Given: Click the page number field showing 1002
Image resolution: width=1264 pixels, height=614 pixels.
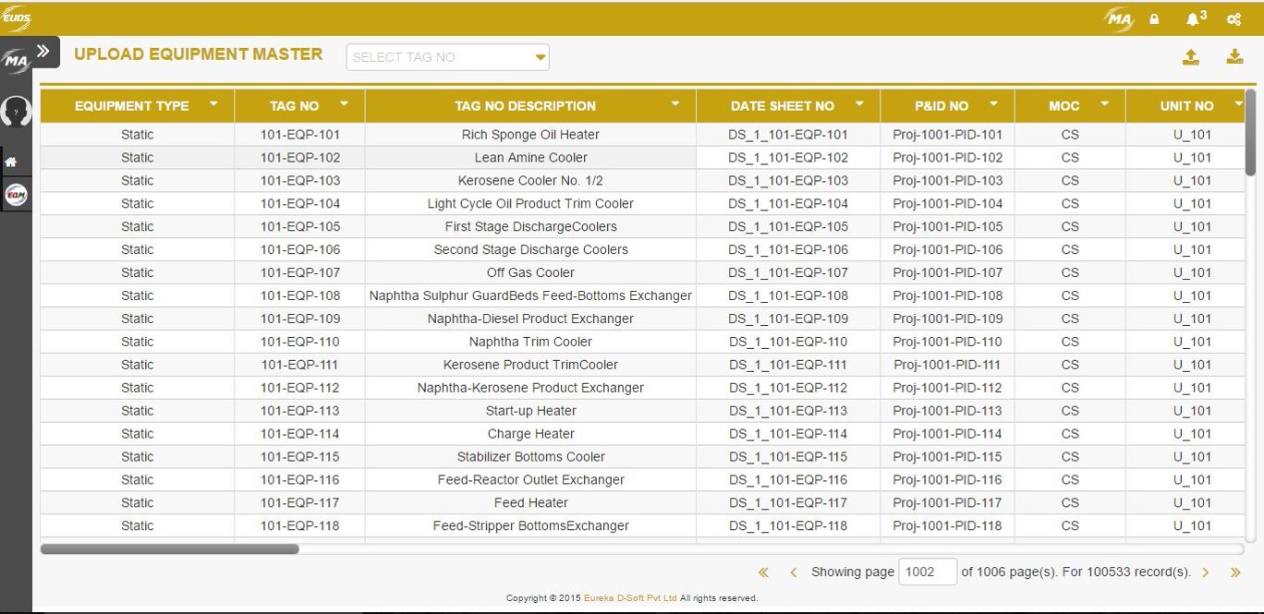Looking at the screenshot, I should tap(928, 572).
